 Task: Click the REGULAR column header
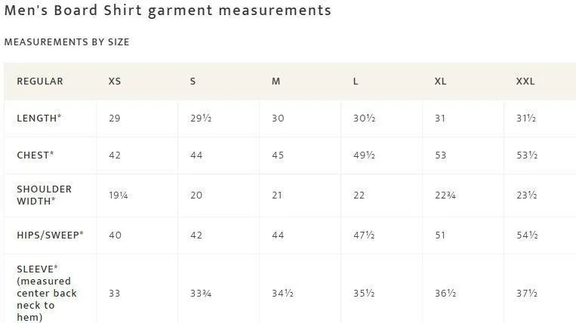click(x=40, y=81)
